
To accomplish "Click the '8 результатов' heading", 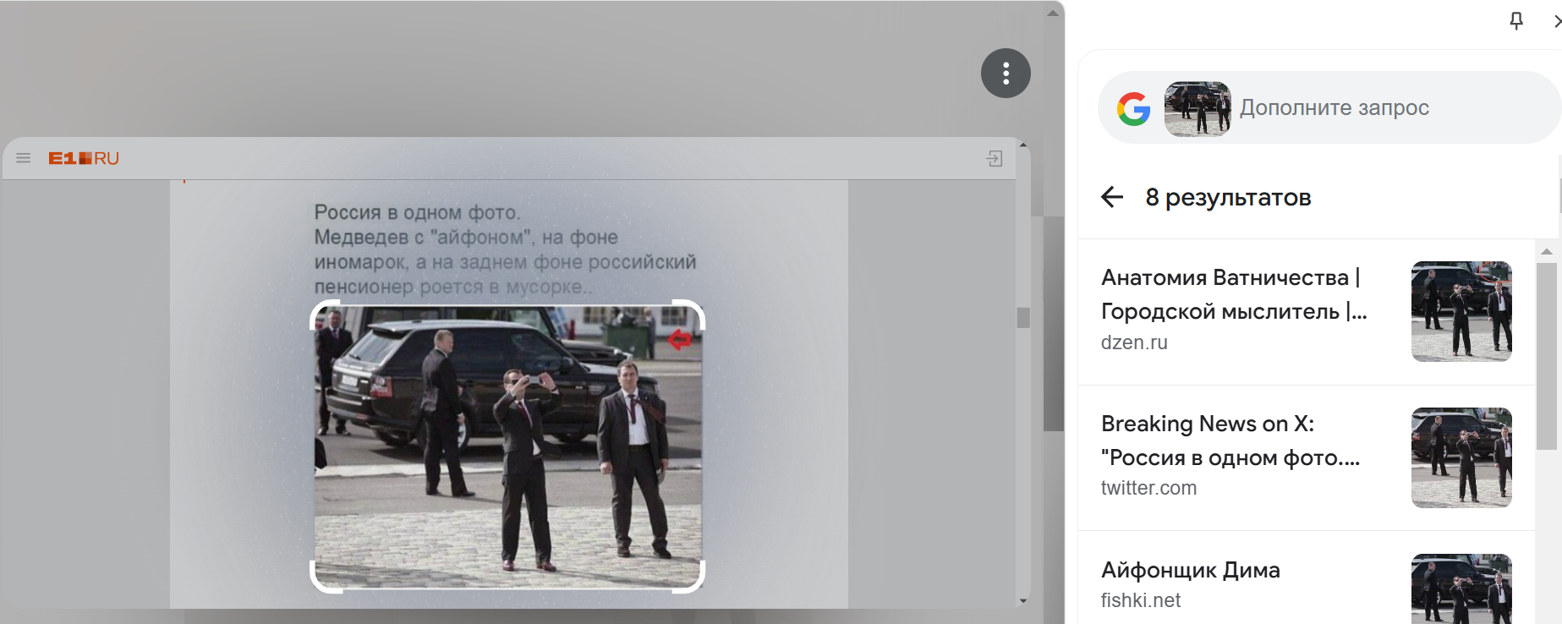I will pos(1228,198).
